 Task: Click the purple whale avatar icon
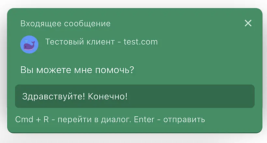tap(29, 45)
